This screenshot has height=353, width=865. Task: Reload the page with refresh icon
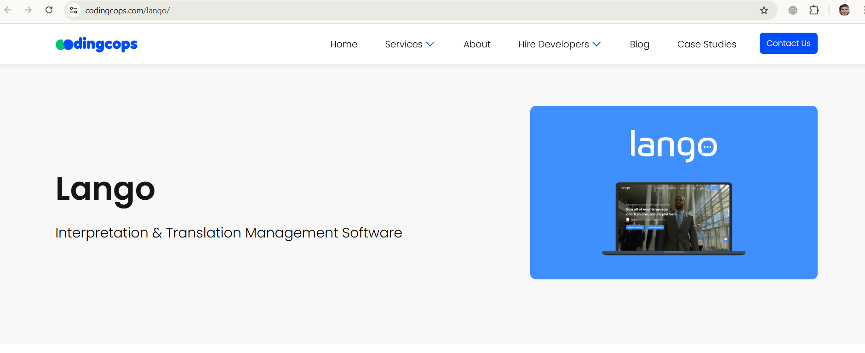coord(49,10)
